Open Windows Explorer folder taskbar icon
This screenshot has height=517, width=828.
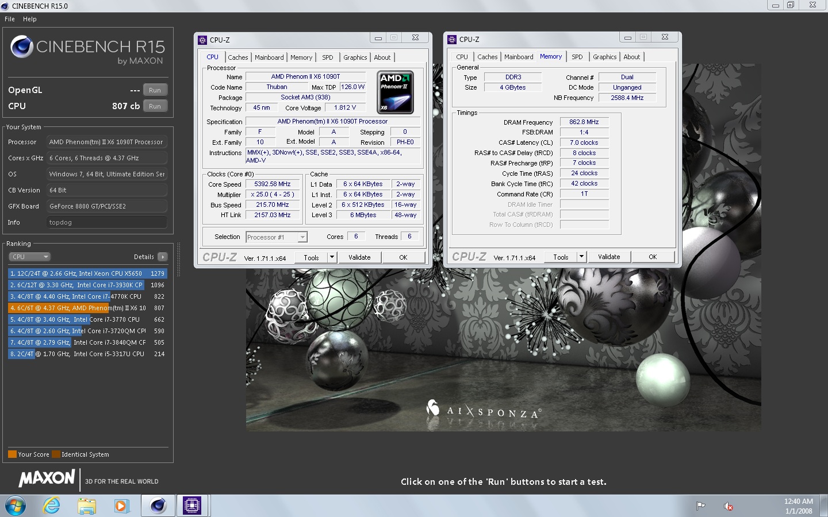[x=87, y=506]
